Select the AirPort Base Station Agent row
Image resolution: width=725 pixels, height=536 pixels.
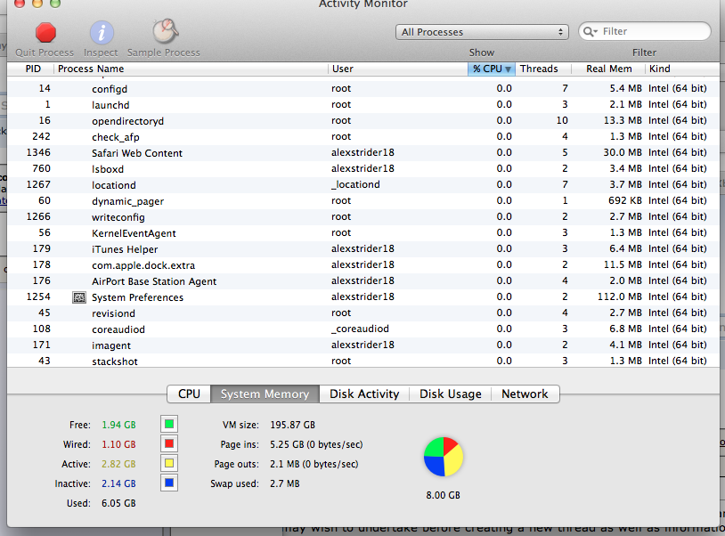(363, 281)
